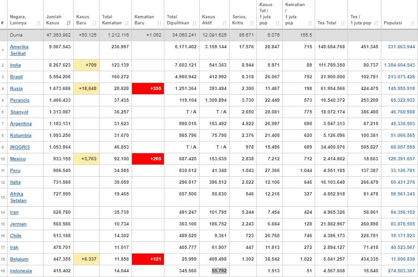Sort by the Serius, Kritis column arrows
The height and width of the screenshot is (277, 418).
pos(252,23)
